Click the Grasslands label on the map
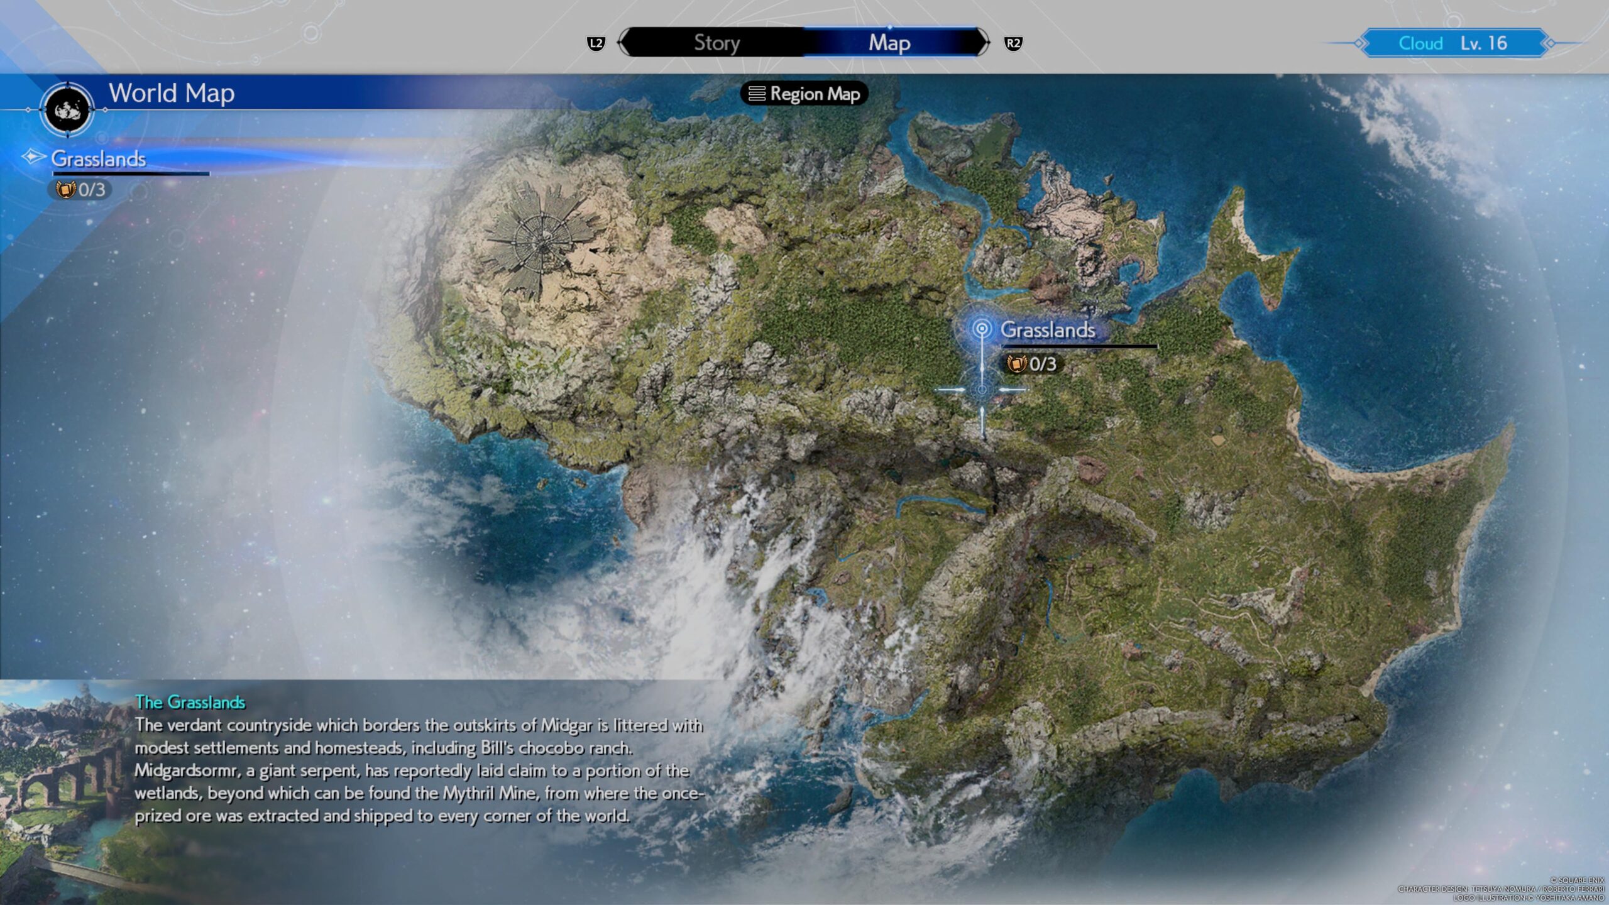The image size is (1609, 905). [1048, 329]
